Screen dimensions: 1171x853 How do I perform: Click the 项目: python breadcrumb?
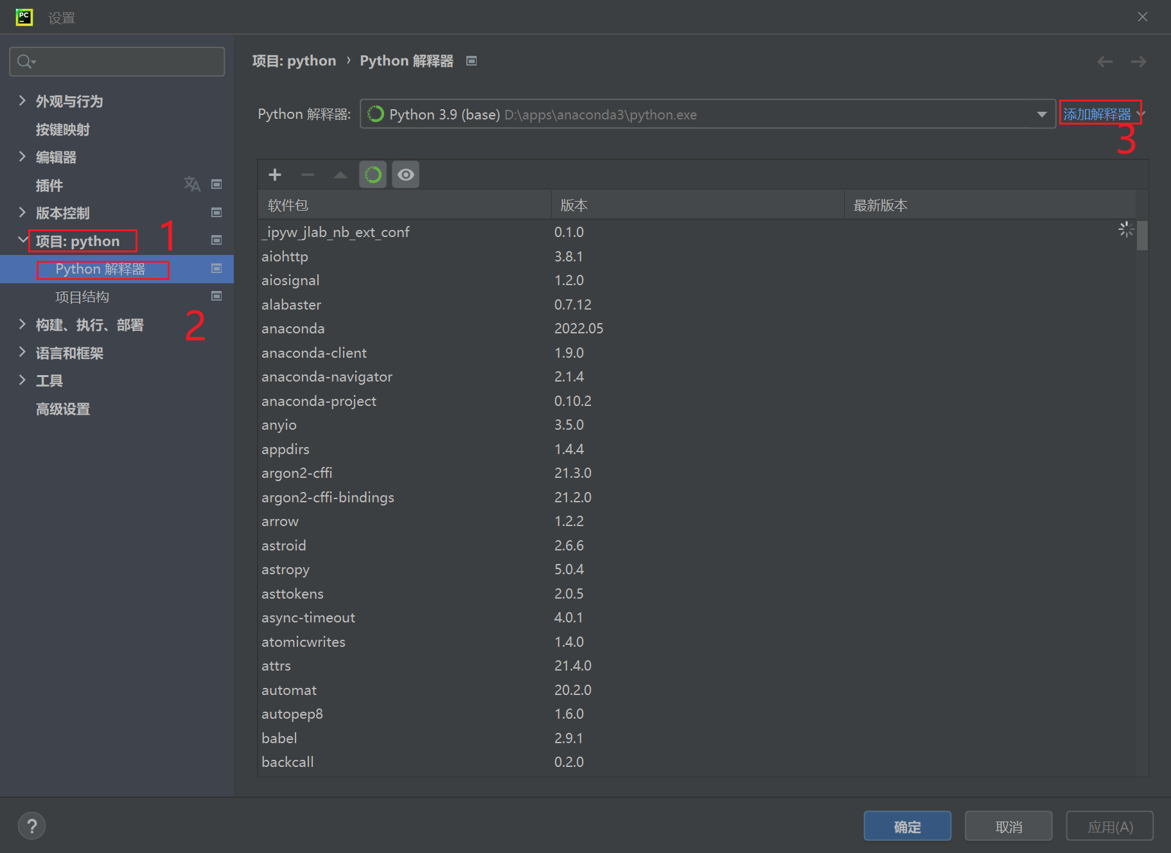point(294,61)
